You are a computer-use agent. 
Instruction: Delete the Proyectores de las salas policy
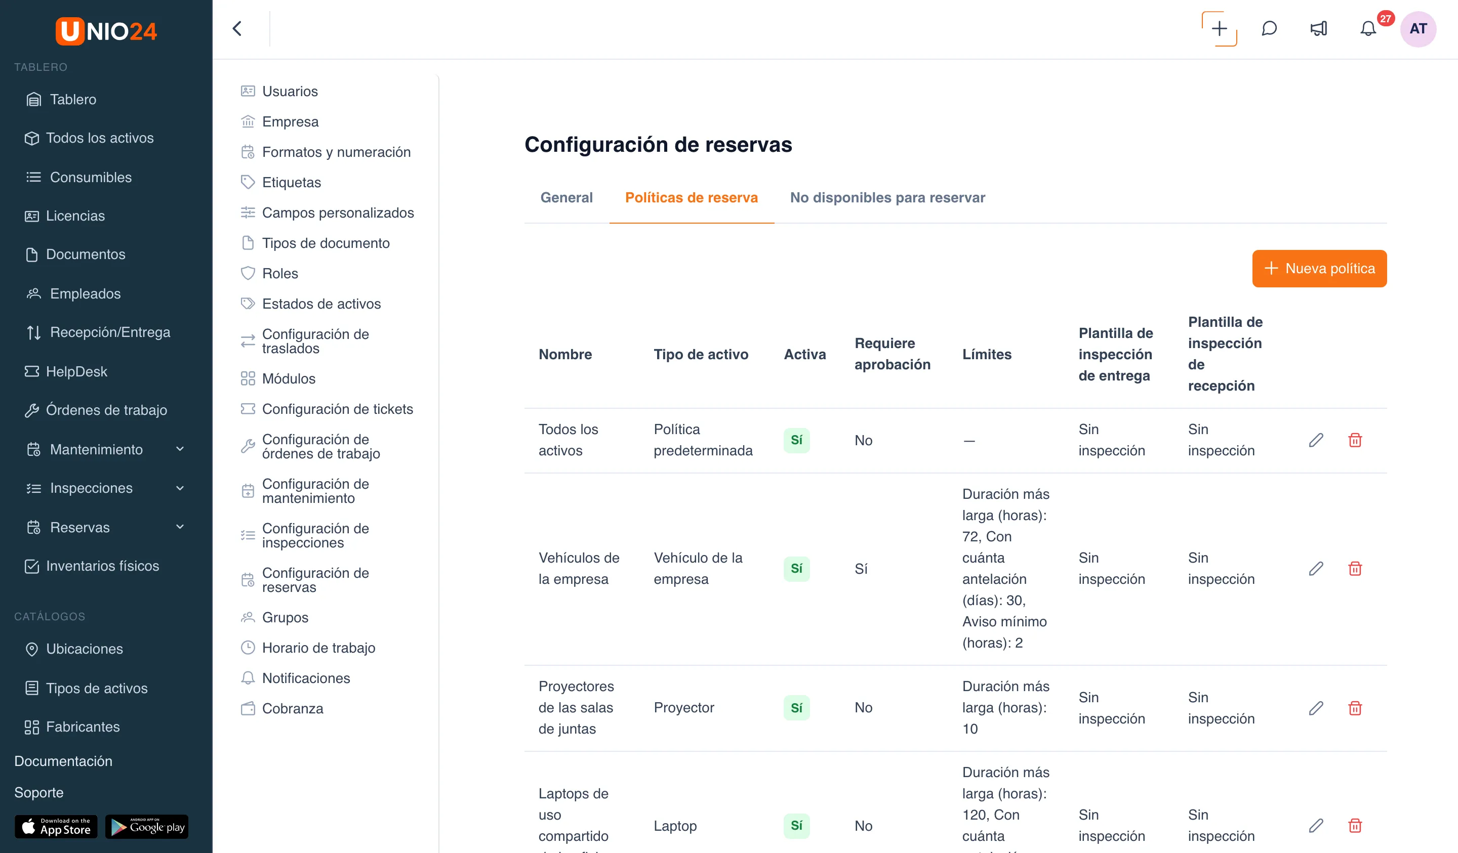[x=1354, y=708]
